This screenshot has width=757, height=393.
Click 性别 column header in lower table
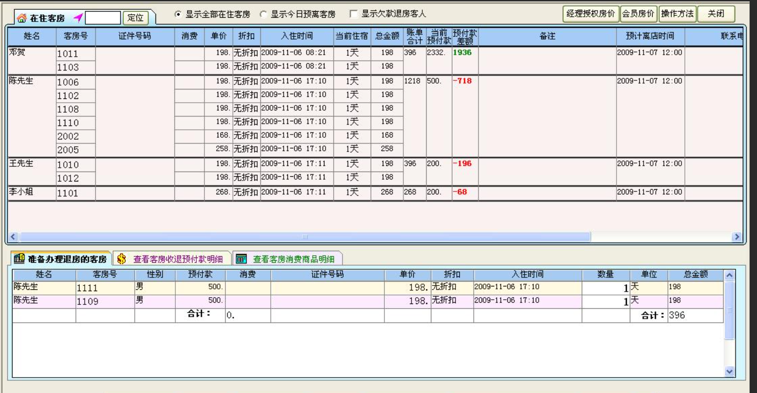coord(155,274)
